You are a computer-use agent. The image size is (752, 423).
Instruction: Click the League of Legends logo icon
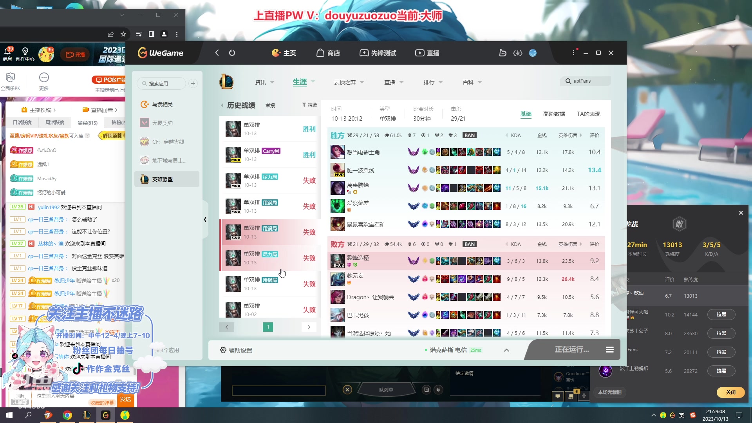point(226,82)
